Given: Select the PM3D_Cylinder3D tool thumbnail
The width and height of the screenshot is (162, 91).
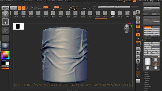Looking at the screenshot, I should (148, 62).
